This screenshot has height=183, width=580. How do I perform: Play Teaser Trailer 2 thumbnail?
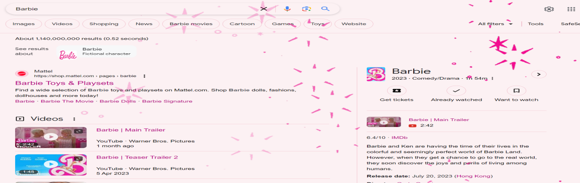point(51,165)
